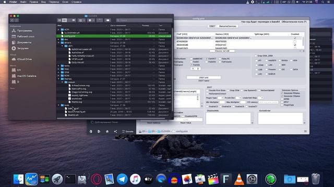Disable Generate CStates option
The height and width of the screenshot is (187, 334).
tap(282, 96)
